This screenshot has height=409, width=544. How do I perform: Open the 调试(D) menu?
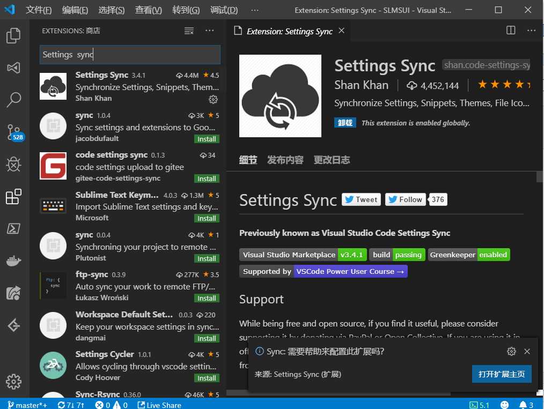(224, 10)
